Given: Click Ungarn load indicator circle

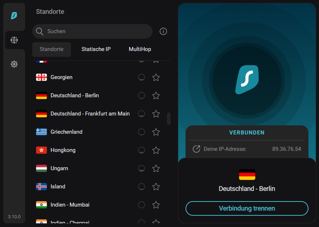Looking at the screenshot, I should coord(141,168).
